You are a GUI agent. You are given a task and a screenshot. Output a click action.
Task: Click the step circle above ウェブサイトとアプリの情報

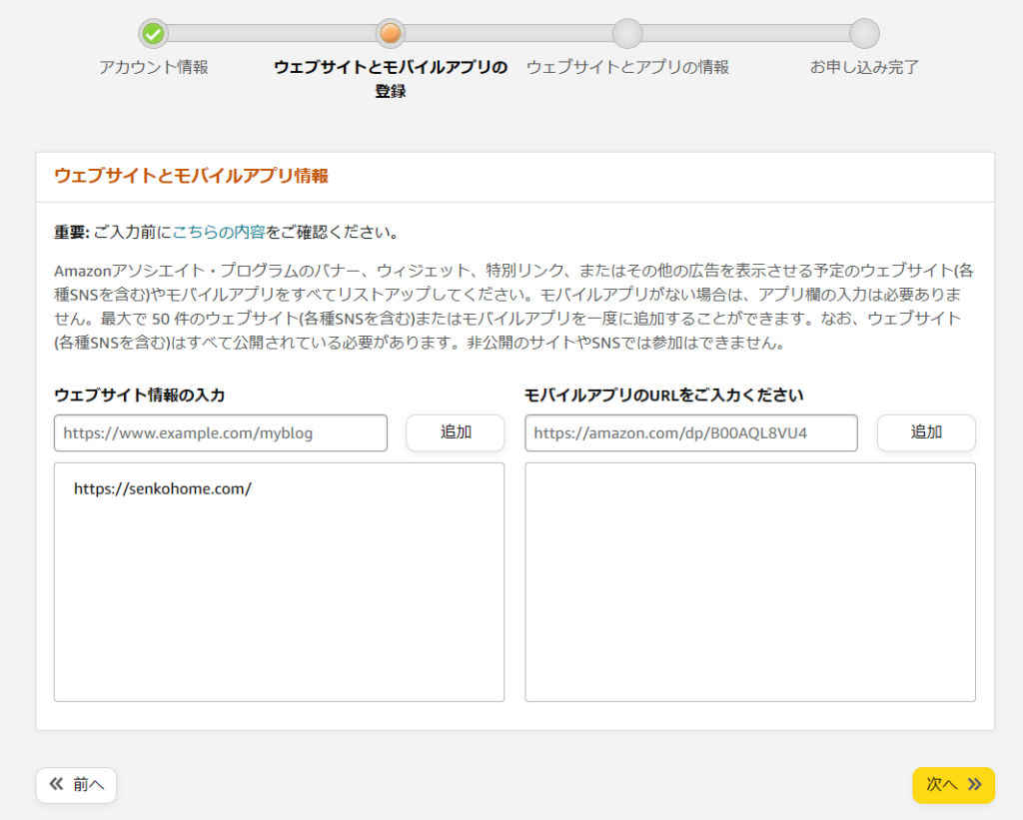pyautogui.click(x=627, y=34)
